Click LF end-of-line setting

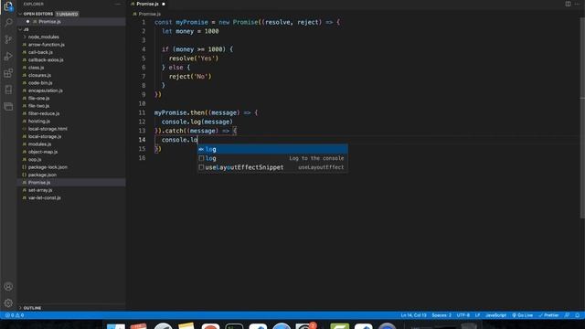point(477,315)
